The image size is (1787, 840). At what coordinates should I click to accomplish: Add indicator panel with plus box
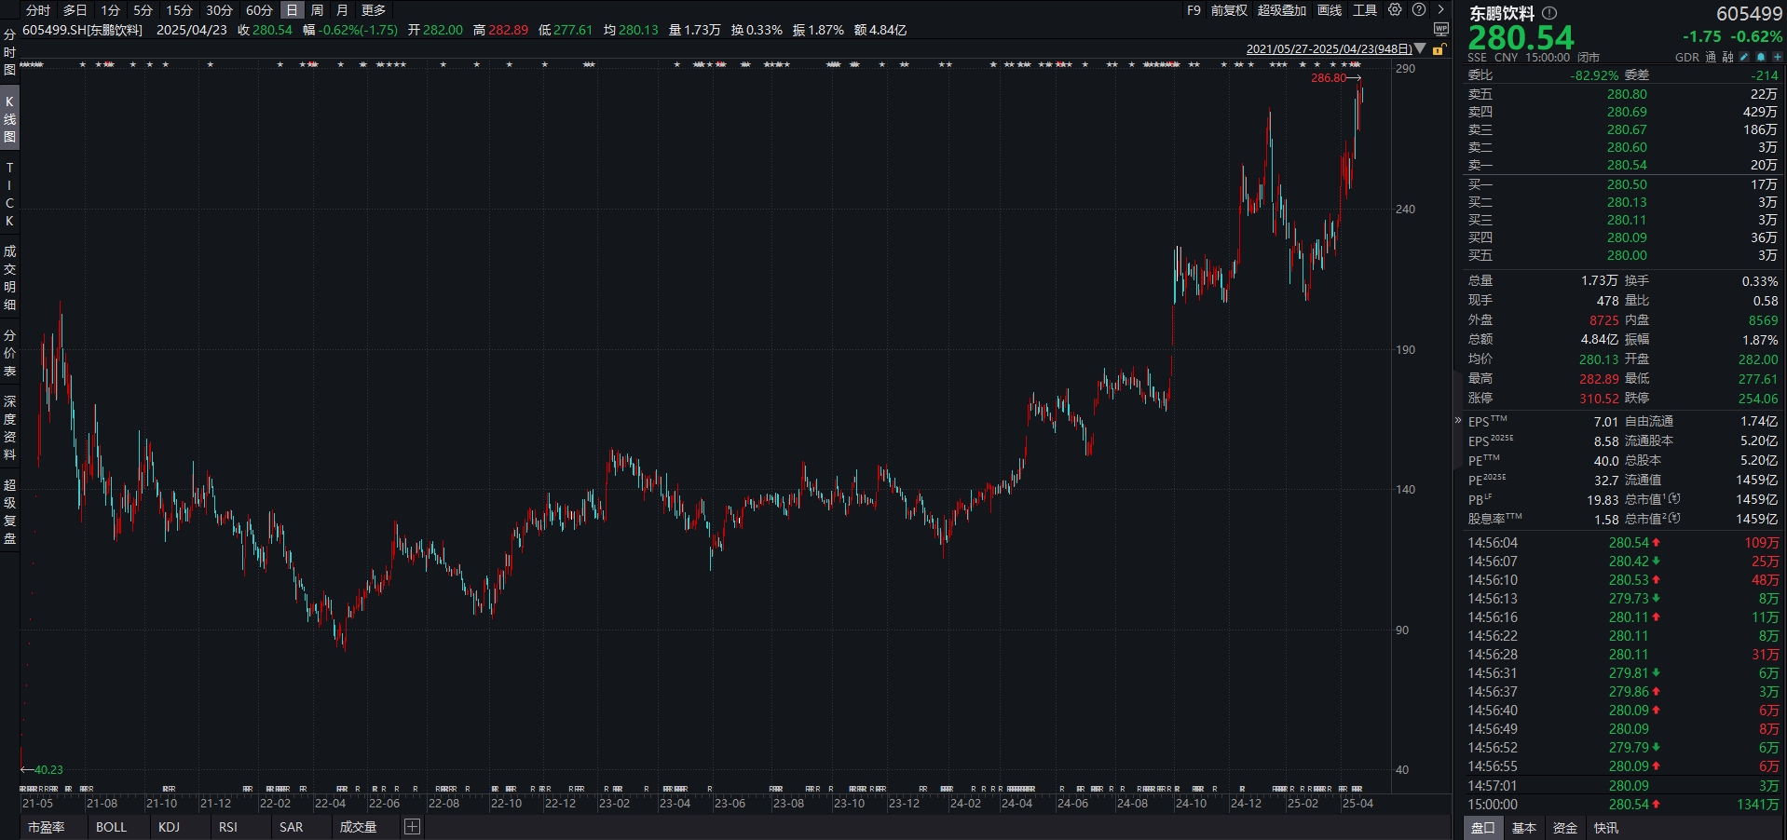tap(412, 827)
